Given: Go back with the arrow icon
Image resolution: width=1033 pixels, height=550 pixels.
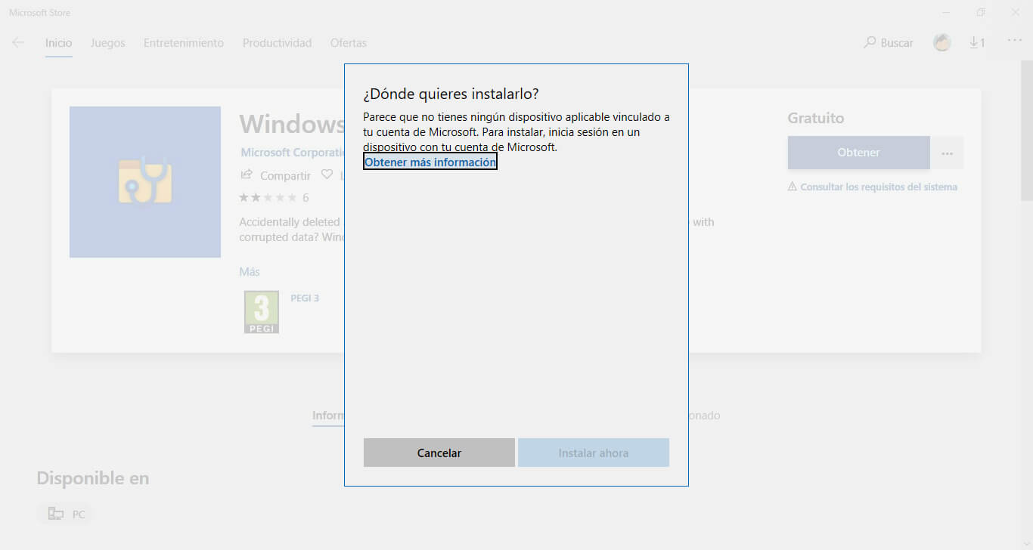Looking at the screenshot, I should click(x=18, y=43).
